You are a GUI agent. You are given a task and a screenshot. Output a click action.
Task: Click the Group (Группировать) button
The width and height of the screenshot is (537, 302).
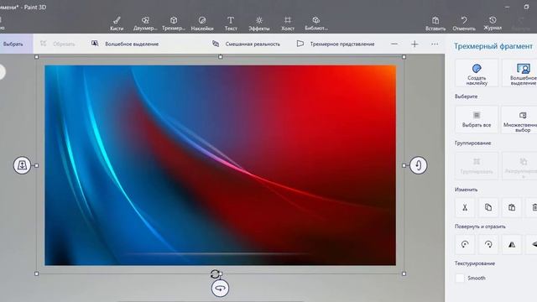pyautogui.click(x=477, y=166)
